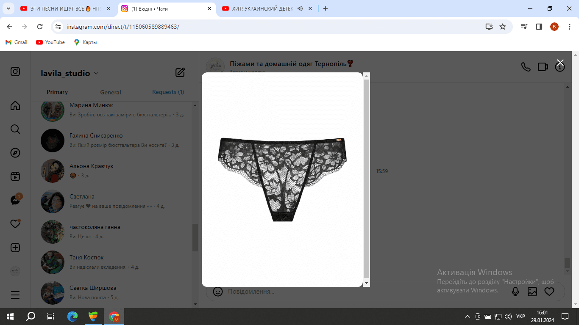Open chat with Светка Ширшова
This screenshot has width=579, height=325.
(112, 293)
